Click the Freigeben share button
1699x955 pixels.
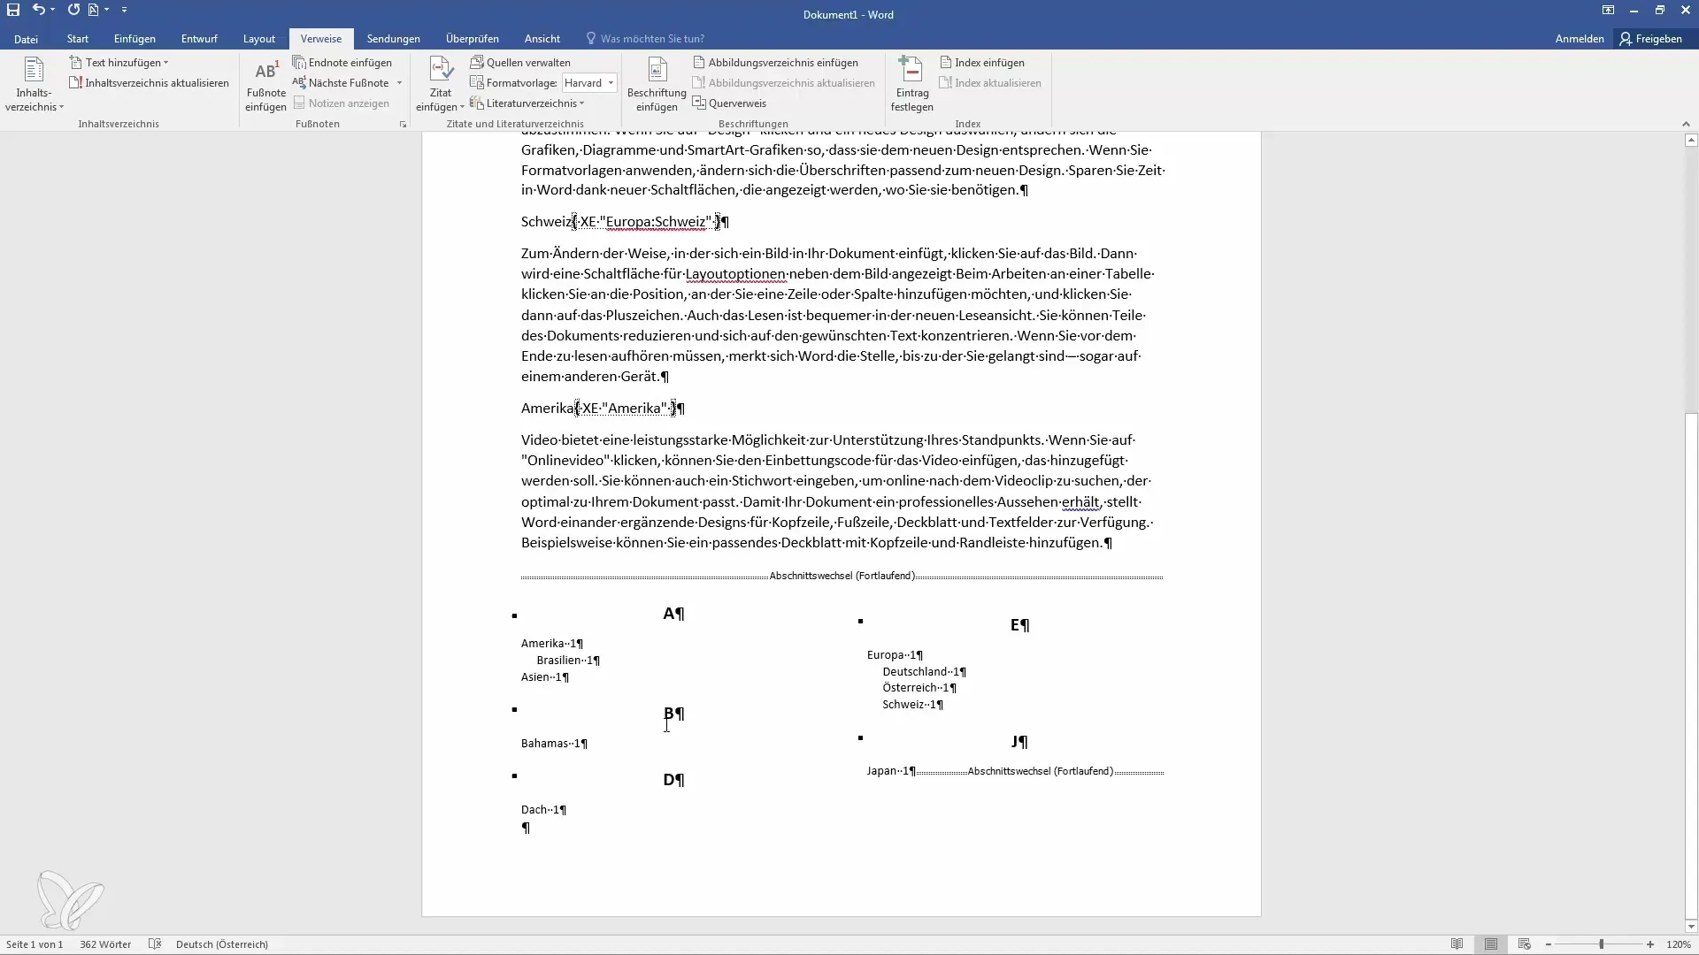[x=1650, y=39]
